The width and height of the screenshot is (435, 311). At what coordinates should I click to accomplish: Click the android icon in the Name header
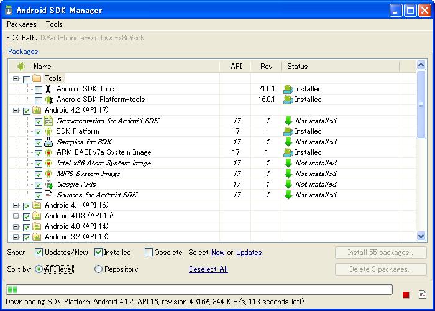click(21, 67)
